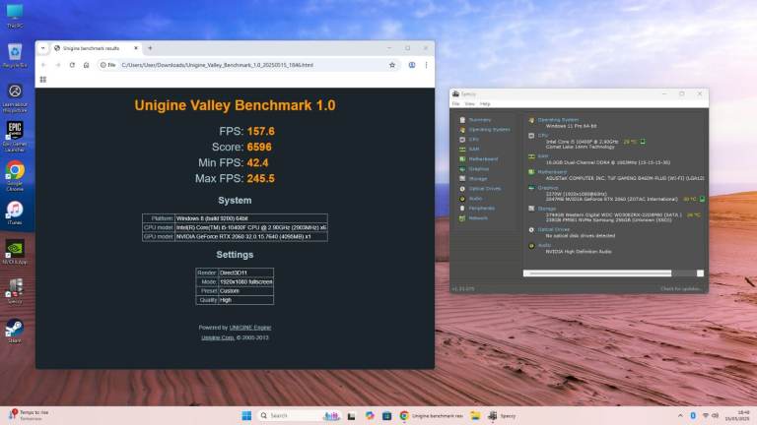Image resolution: width=757 pixels, height=425 pixels.
Task: Bookmark this page with the star icon
Action: point(392,65)
